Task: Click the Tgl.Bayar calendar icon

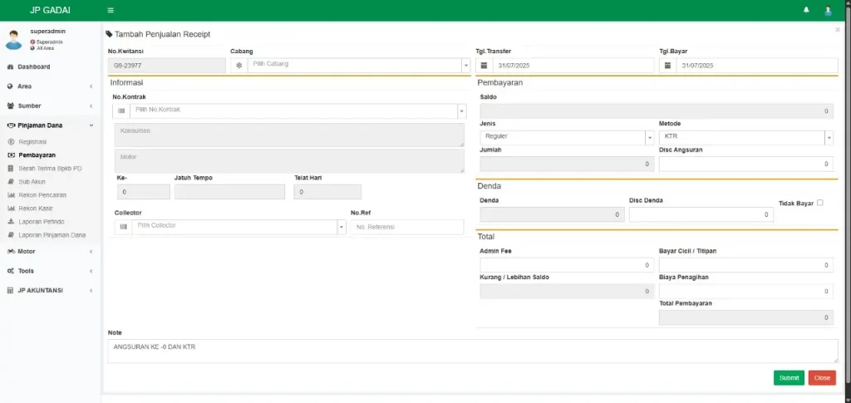Action: [x=667, y=65]
